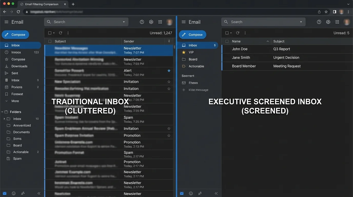
Task: Open the apps grid in the screened inbox
Action: click(x=337, y=22)
